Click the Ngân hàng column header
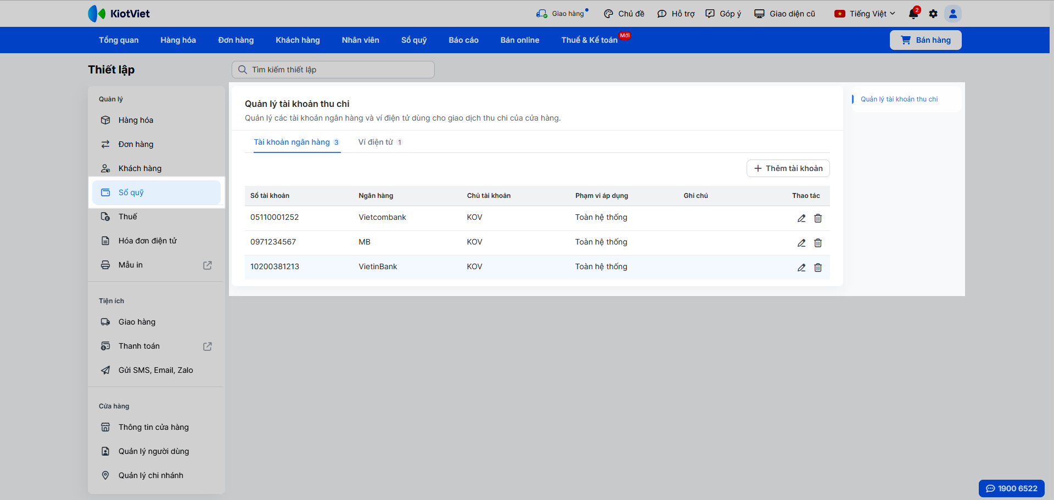Image resolution: width=1054 pixels, height=500 pixels. point(376,196)
